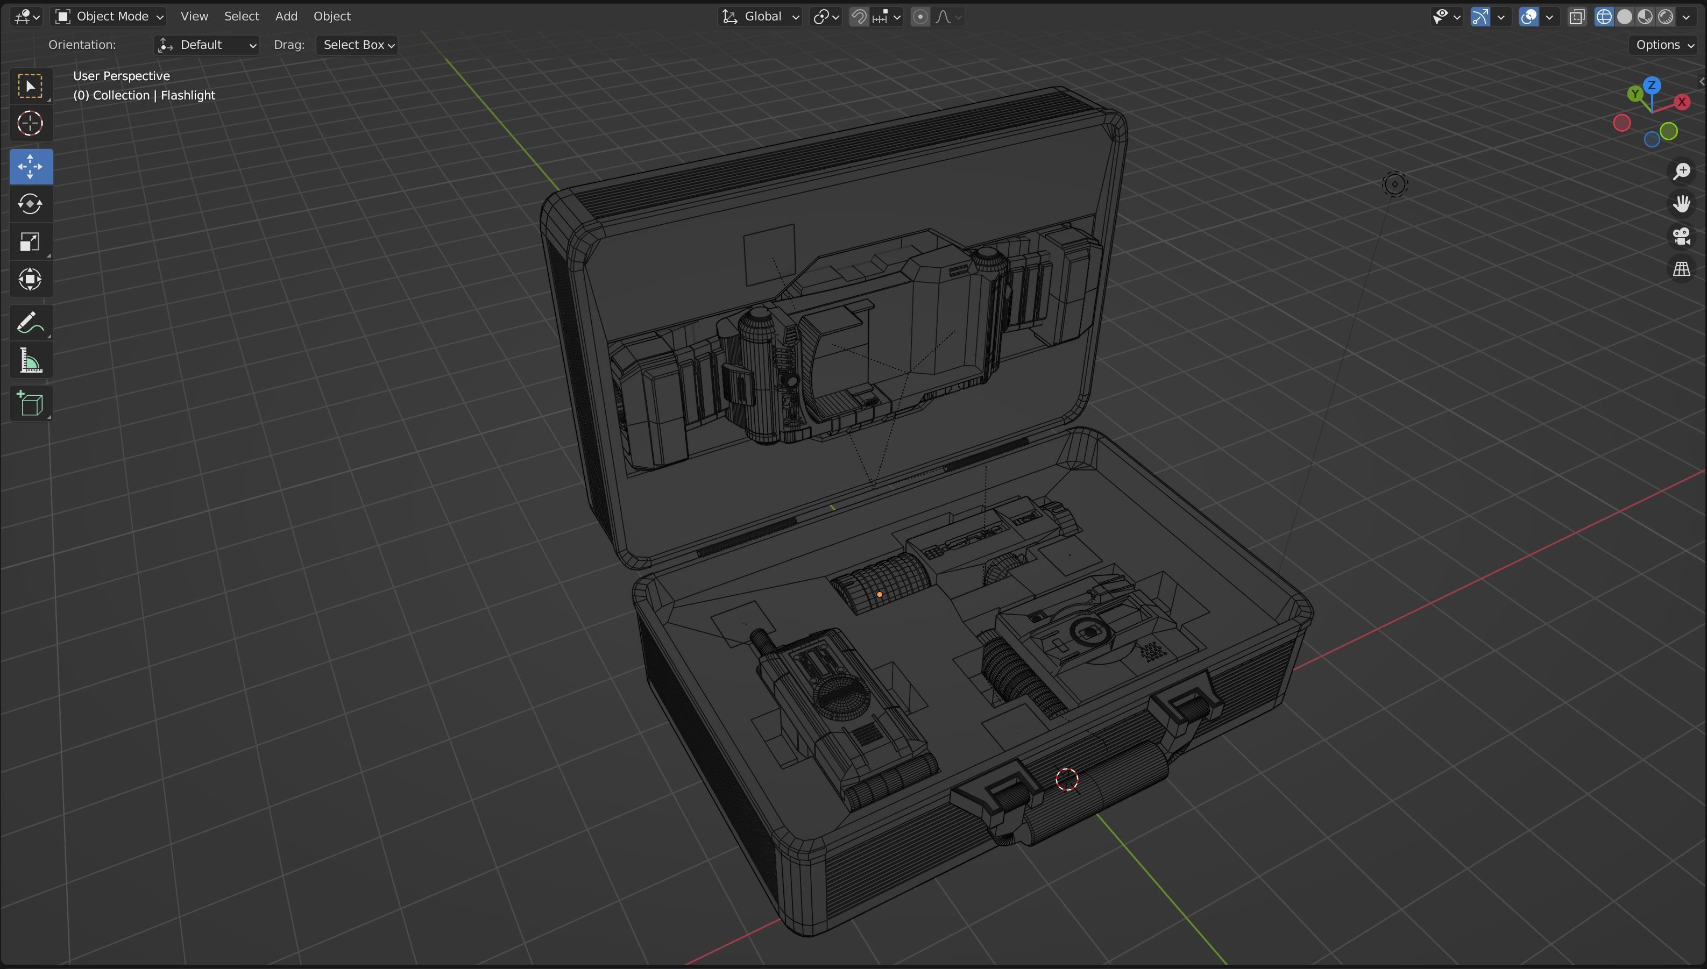
Task: Open proportional editing falloff curve icon
Action: pos(948,17)
